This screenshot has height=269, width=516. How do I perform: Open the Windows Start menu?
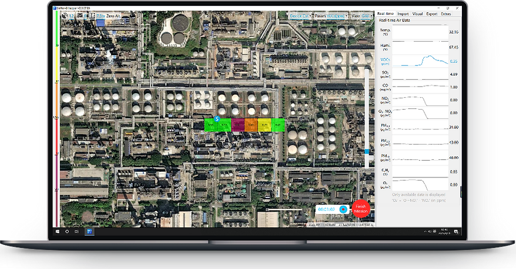[57, 231]
